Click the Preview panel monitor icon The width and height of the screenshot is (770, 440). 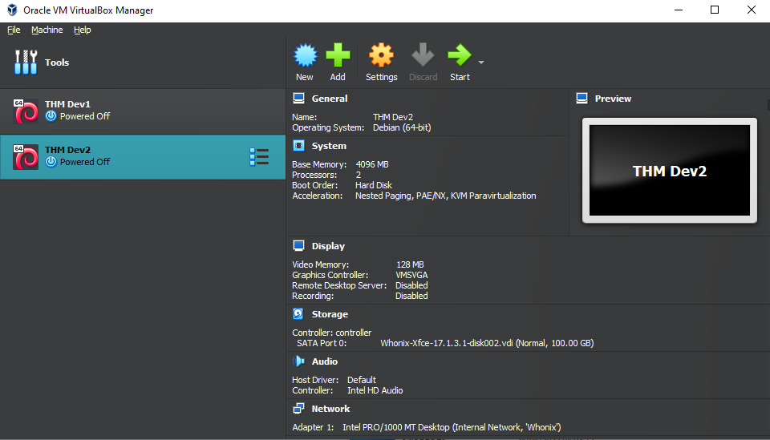[582, 98]
